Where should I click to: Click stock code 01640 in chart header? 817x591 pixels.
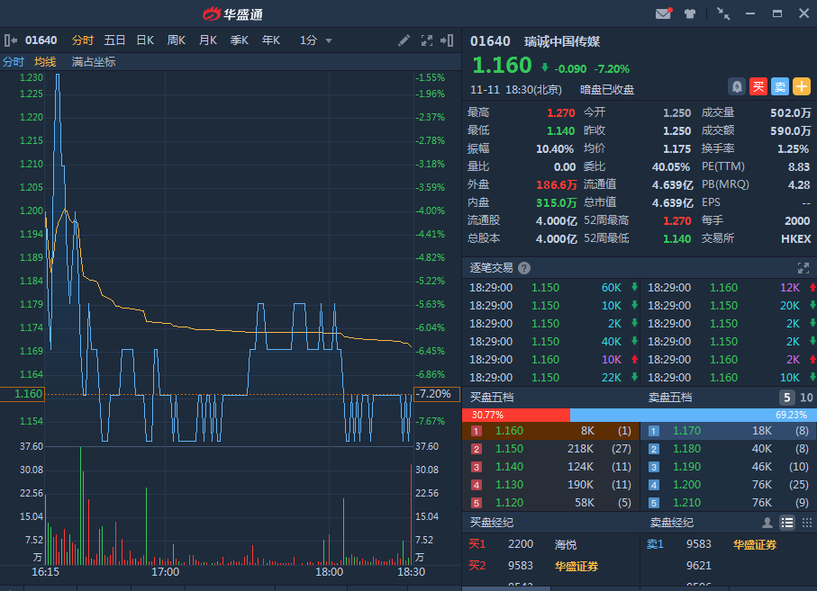pos(41,40)
